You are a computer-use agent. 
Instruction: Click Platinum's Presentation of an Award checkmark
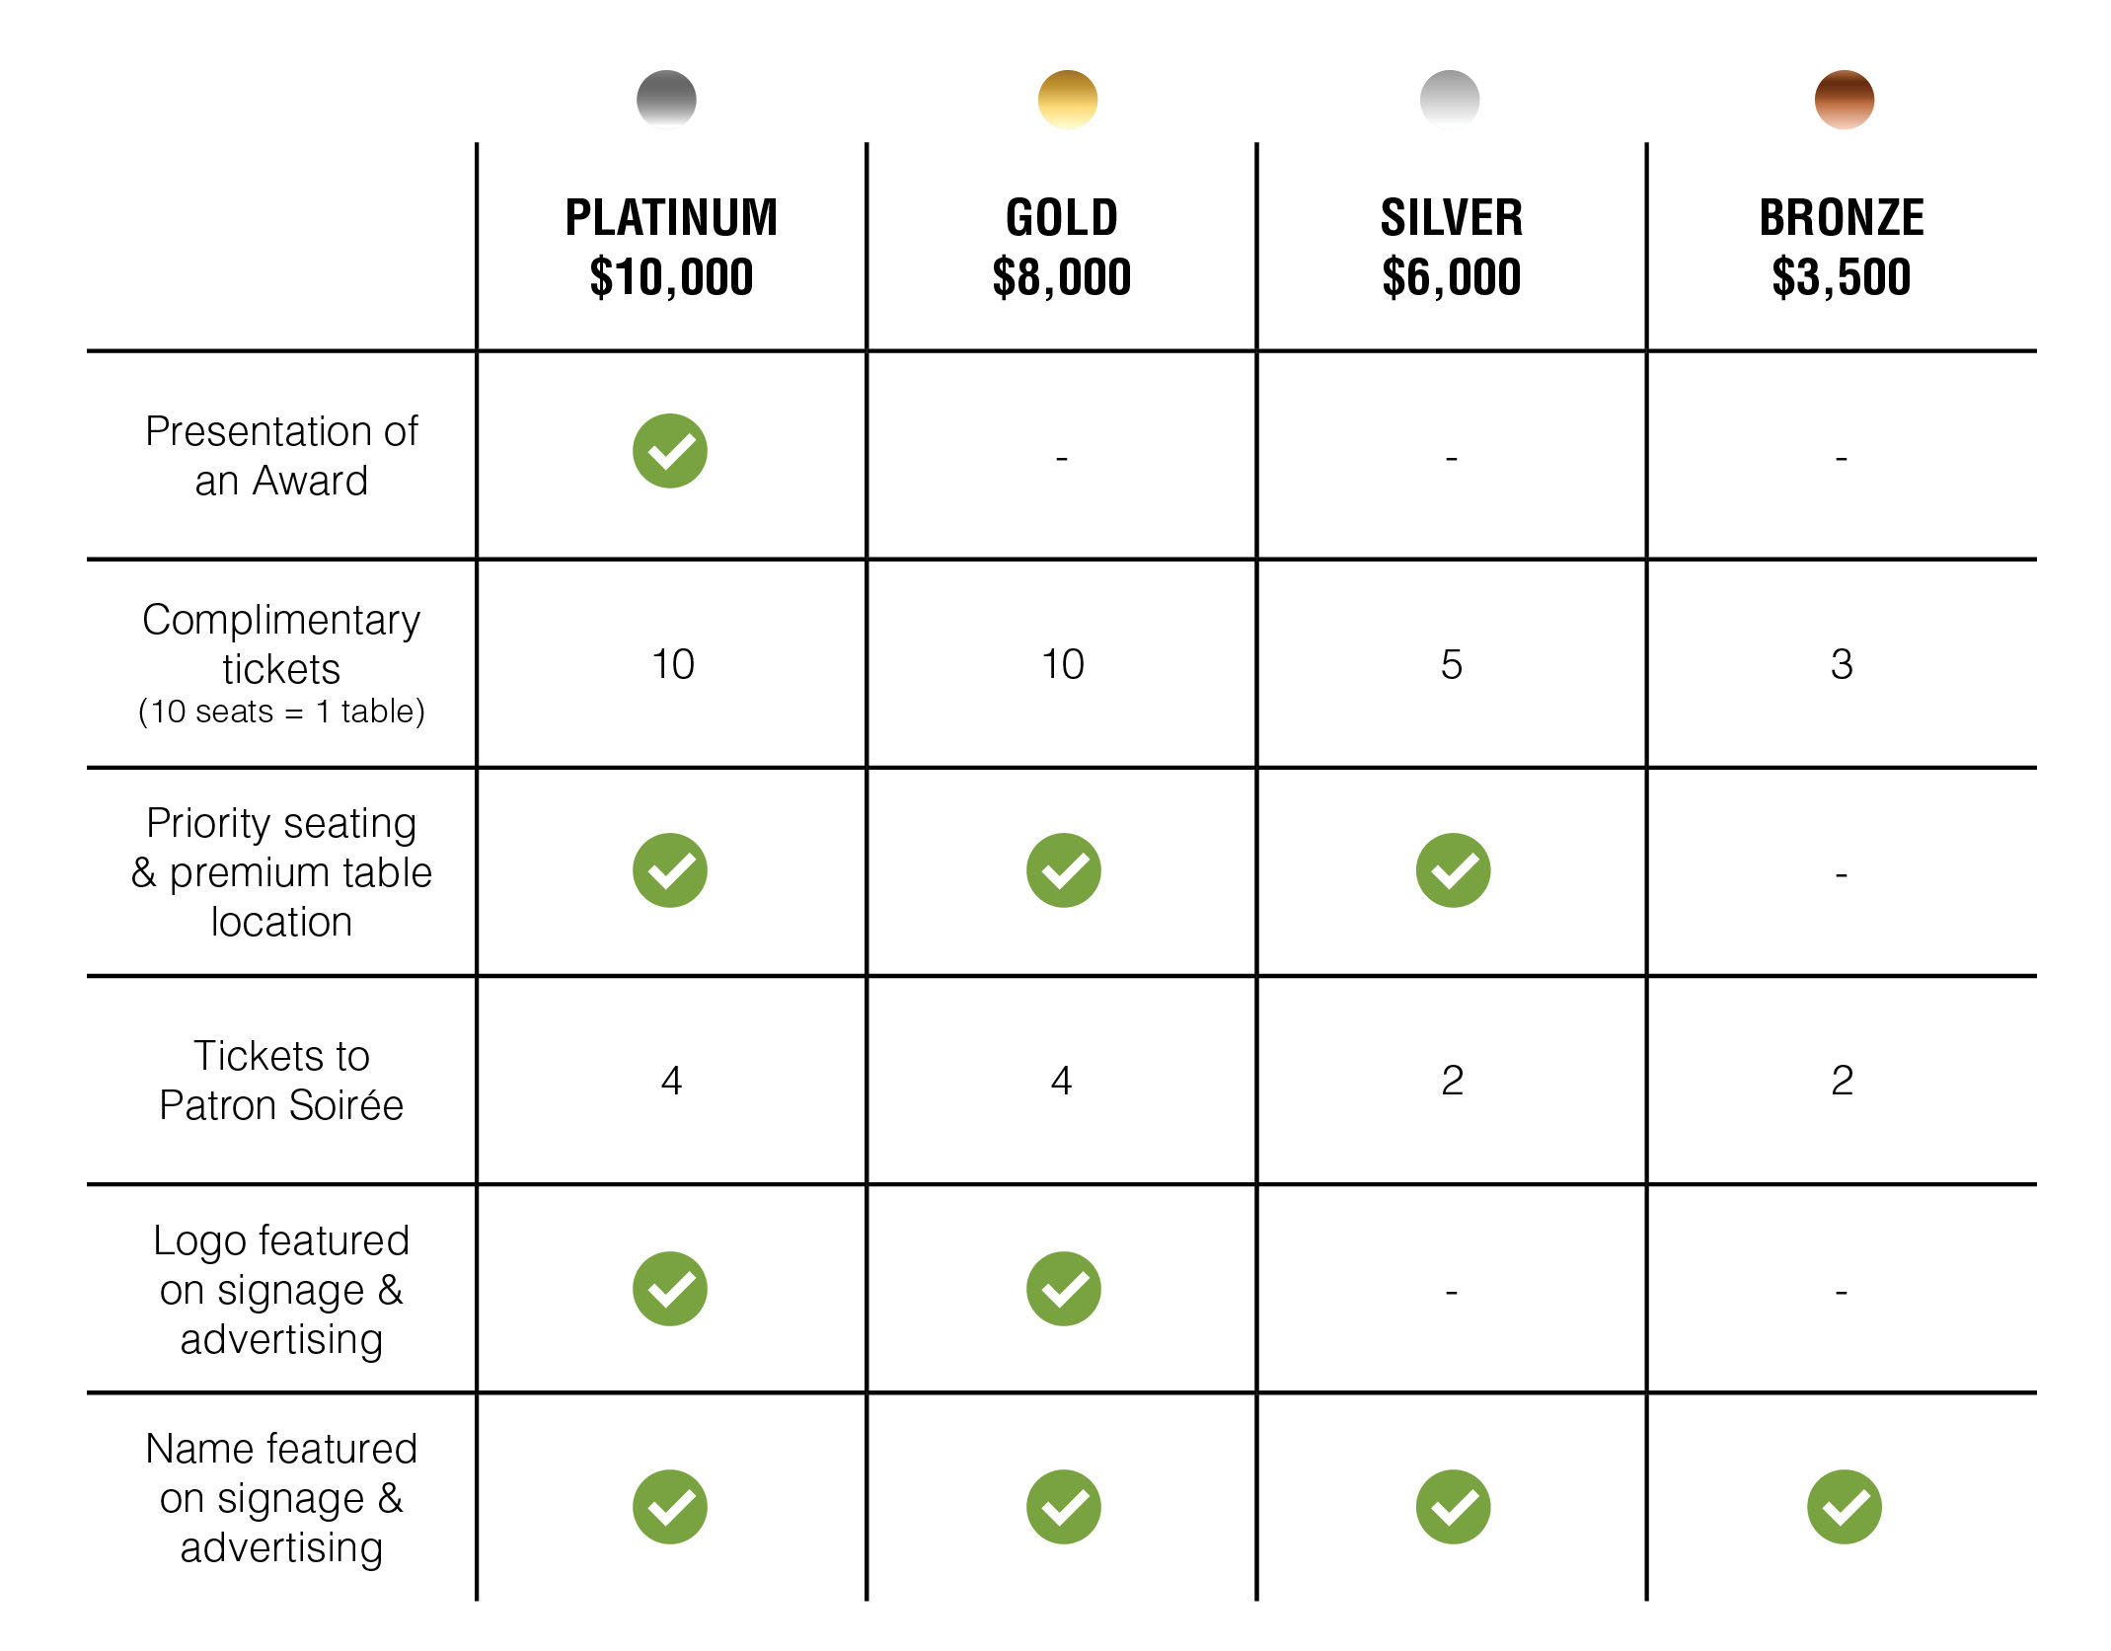(670, 451)
